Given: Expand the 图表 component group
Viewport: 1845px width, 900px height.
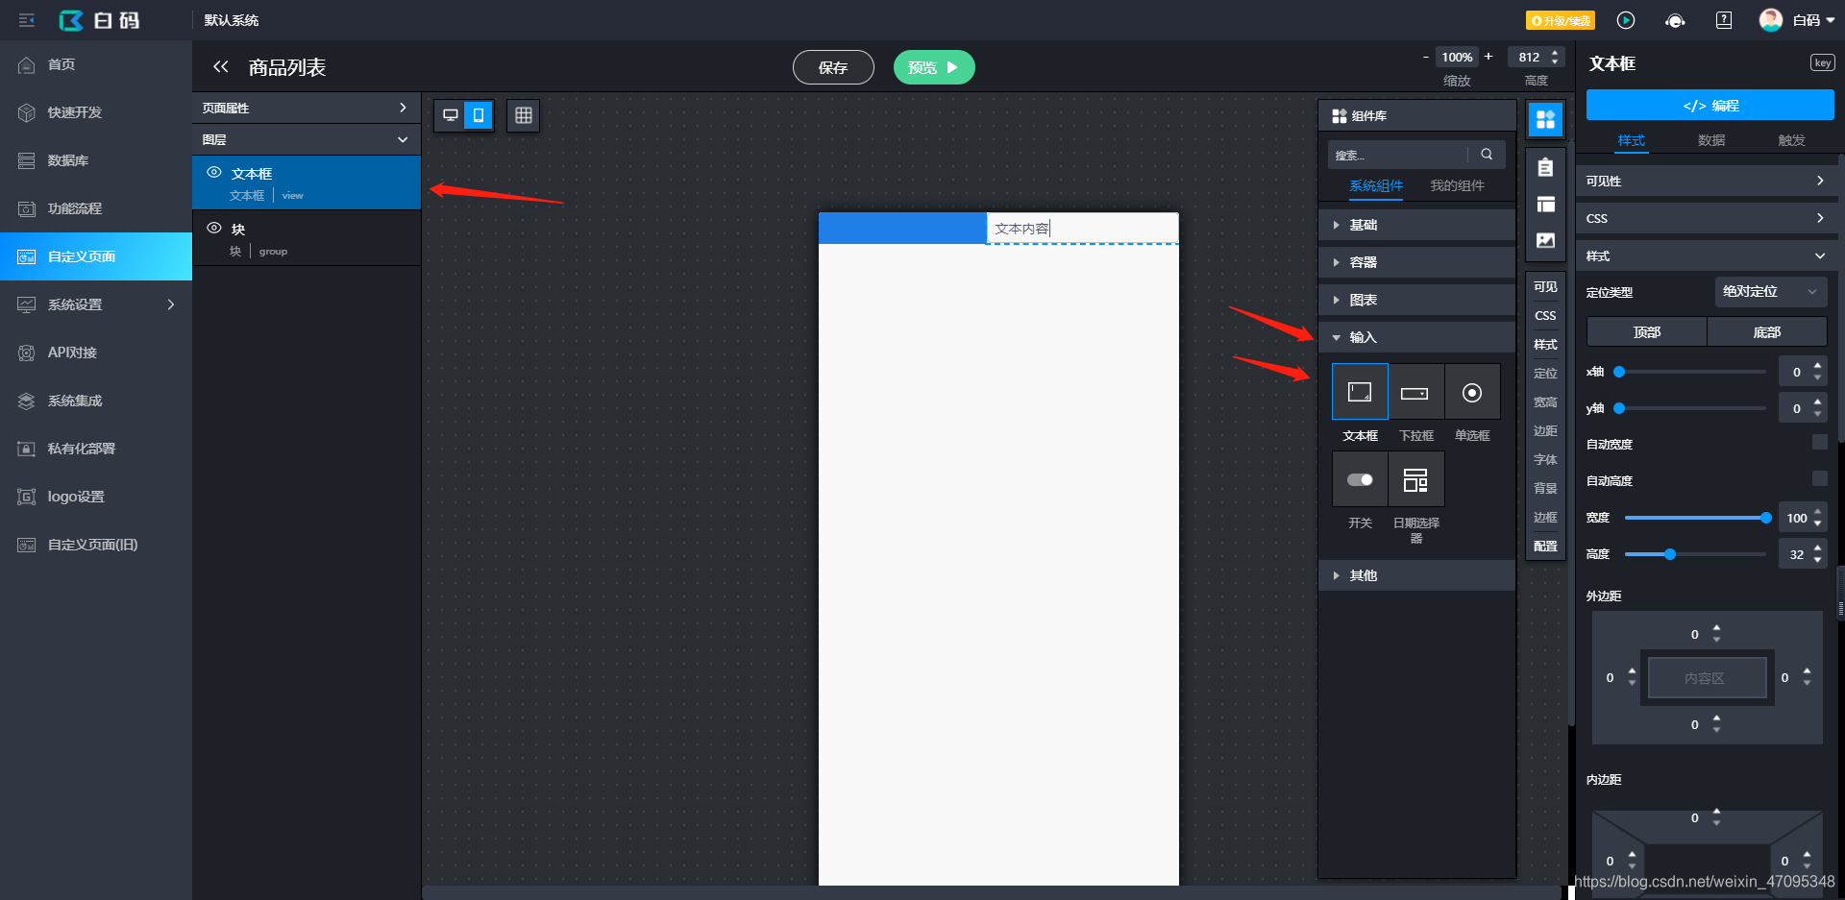Looking at the screenshot, I should [x=1416, y=300].
